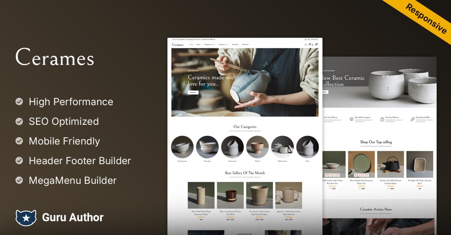Click the Guru Author cat badge icon
The height and width of the screenshot is (235, 451).
[x=26, y=218]
